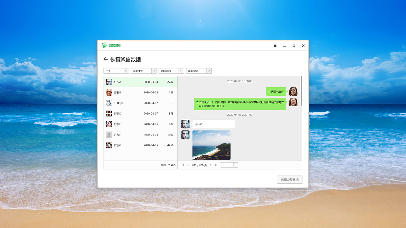Viewport: 406px width, 228px height.
Task: Click the long 2020年4月3日 message bubble
Action: tap(240, 104)
